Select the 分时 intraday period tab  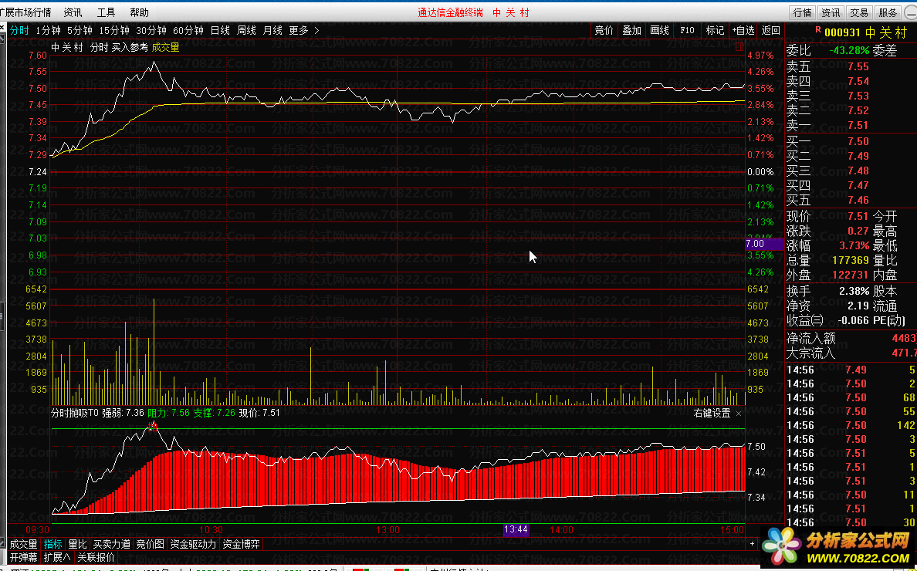coord(19,30)
